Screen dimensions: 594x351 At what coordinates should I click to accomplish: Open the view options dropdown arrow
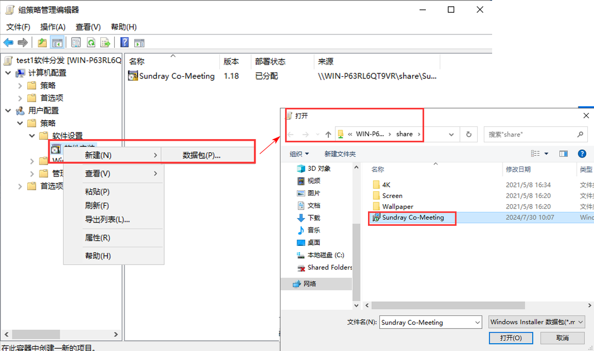click(x=546, y=154)
